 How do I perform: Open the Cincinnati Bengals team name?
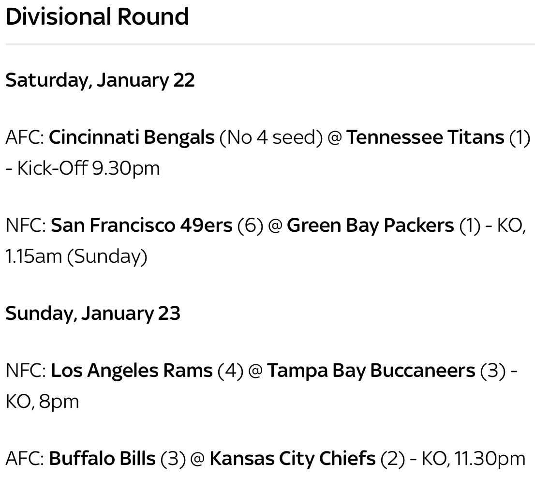pos(132,138)
